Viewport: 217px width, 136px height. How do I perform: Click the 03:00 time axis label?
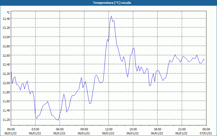(36, 129)
